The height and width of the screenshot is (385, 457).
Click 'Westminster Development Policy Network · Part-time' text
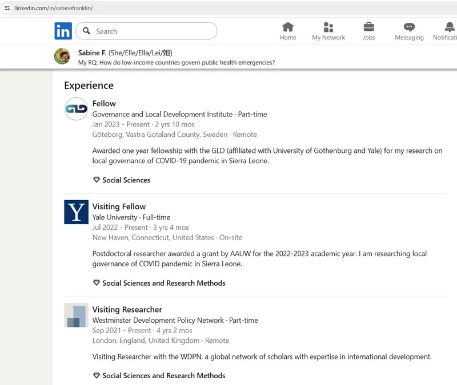(175, 320)
